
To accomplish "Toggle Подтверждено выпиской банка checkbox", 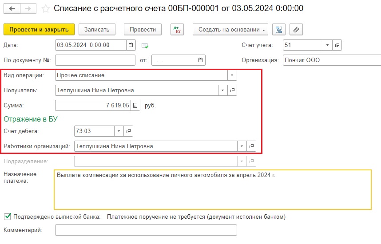I will (x=7, y=216).
